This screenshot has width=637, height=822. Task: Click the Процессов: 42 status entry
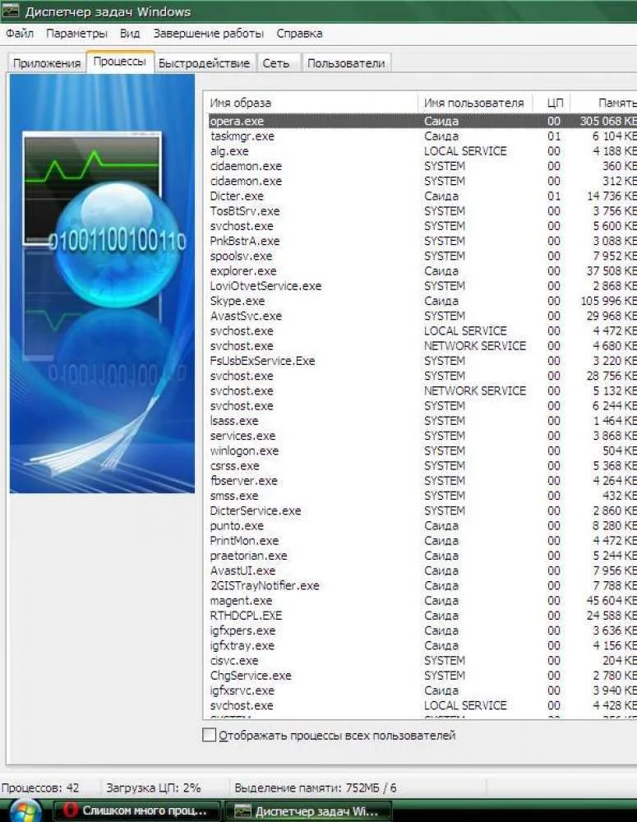(40, 787)
